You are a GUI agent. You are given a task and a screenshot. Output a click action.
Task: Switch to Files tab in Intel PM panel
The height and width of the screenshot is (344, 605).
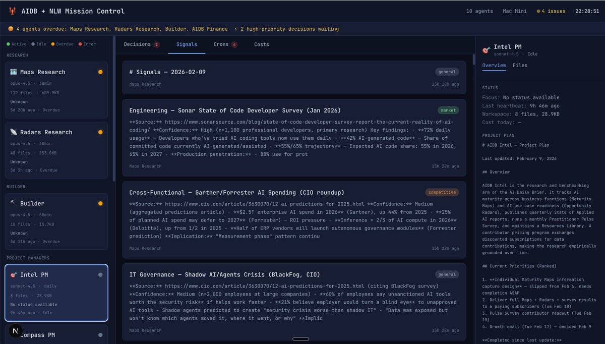click(x=520, y=65)
